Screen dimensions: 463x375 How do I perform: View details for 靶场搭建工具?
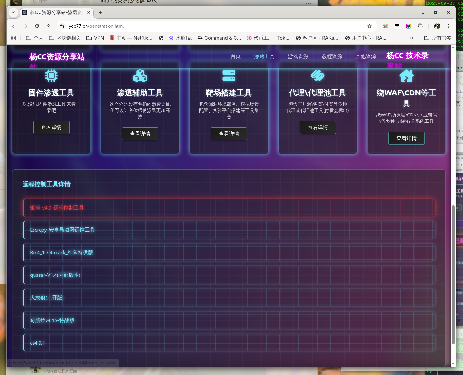[x=229, y=134]
